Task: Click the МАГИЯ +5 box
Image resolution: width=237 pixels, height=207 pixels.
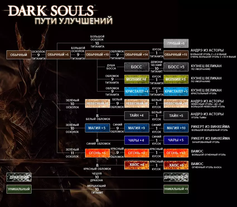Action: 98,128
